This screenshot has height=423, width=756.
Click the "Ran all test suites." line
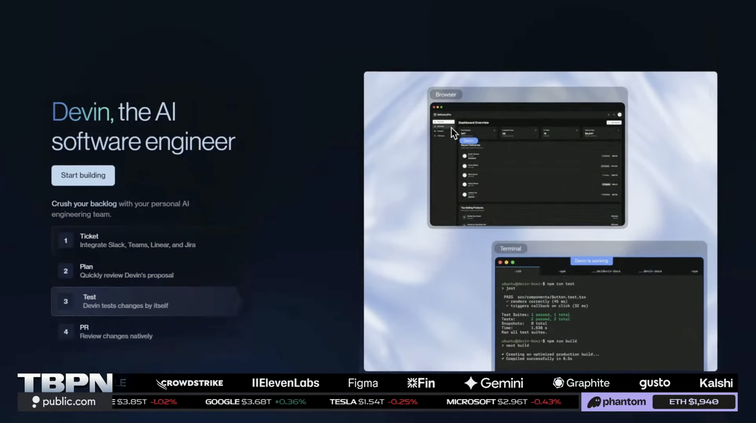[524, 332]
